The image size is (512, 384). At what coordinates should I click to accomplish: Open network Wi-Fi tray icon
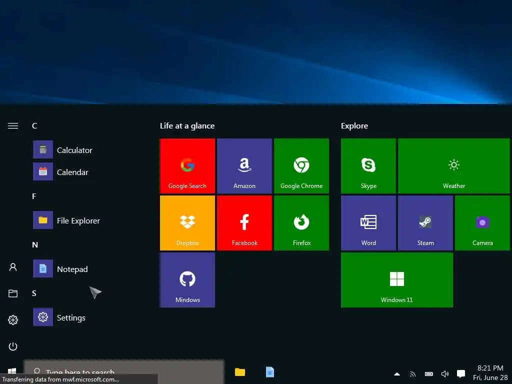point(412,374)
